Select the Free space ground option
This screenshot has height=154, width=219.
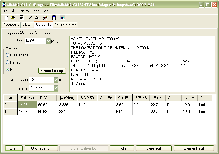tap(8, 55)
